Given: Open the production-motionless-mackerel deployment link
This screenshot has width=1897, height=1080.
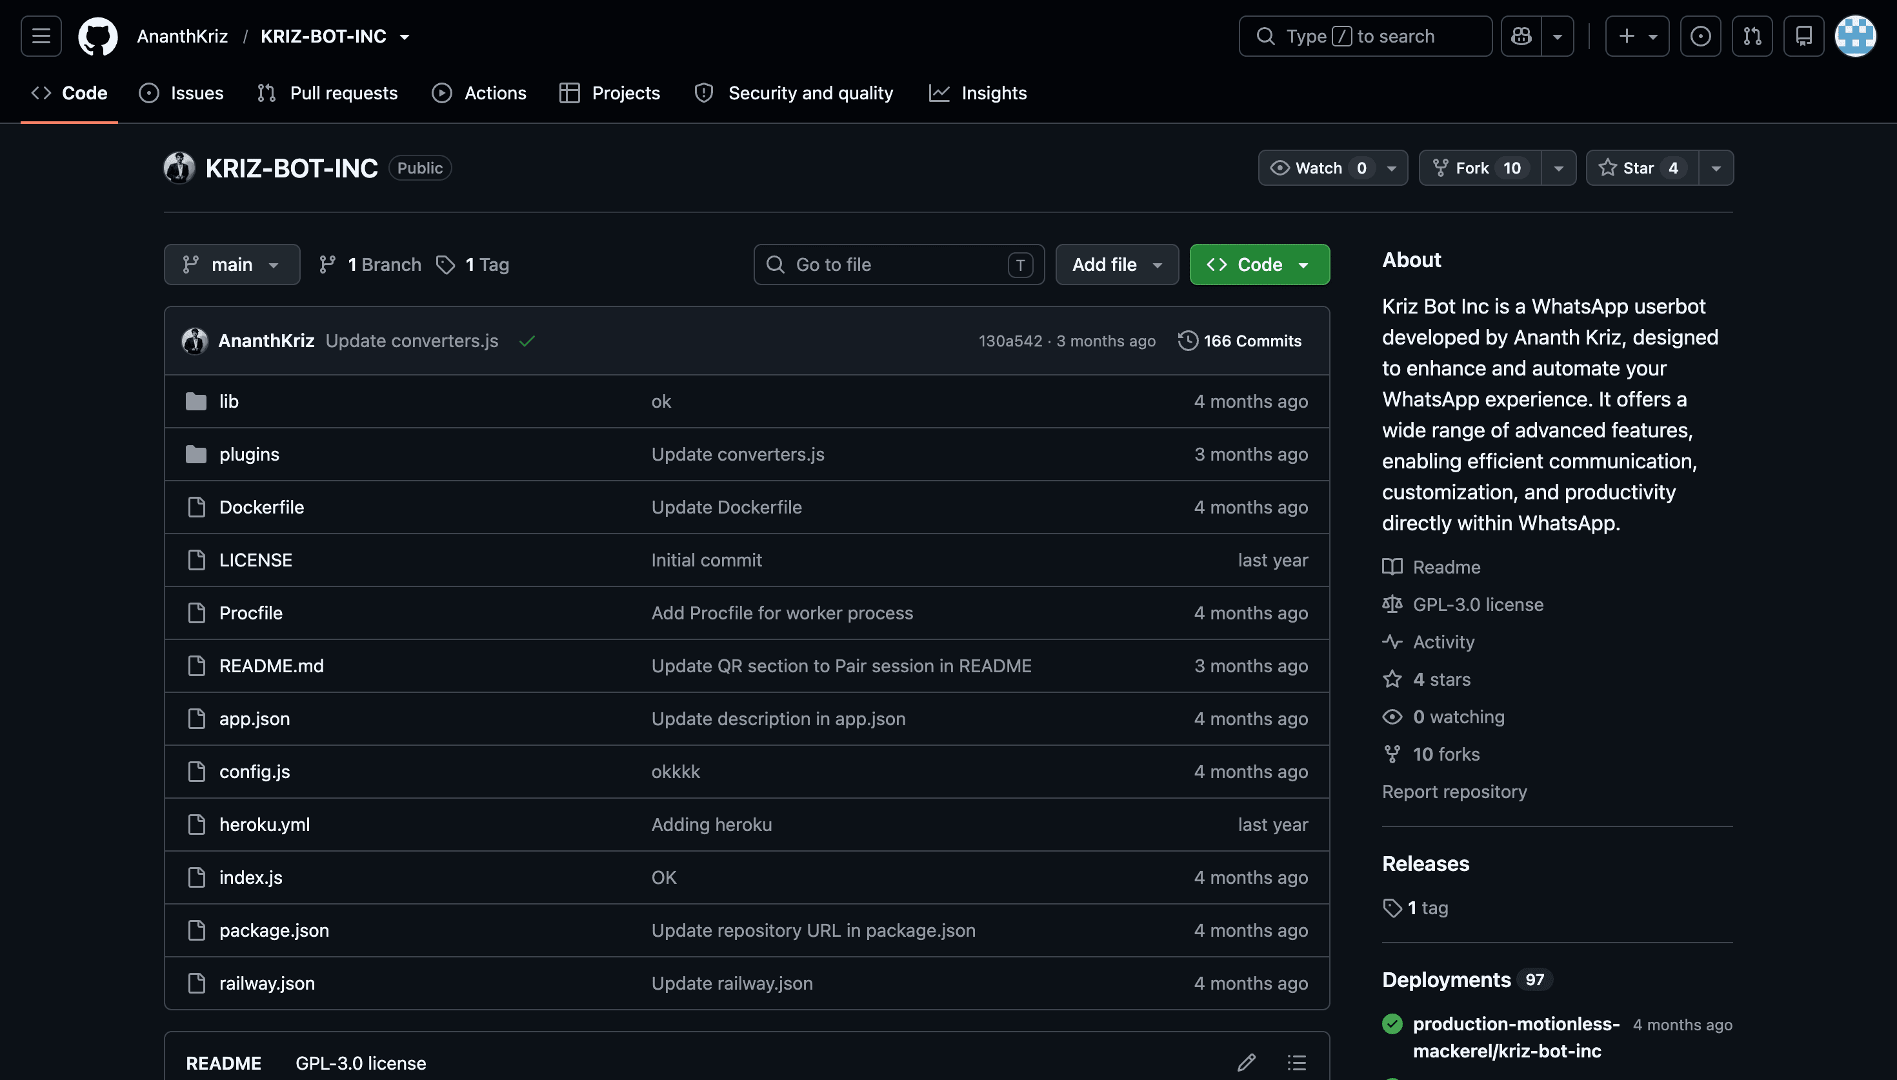Looking at the screenshot, I should pyautogui.click(x=1515, y=1037).
